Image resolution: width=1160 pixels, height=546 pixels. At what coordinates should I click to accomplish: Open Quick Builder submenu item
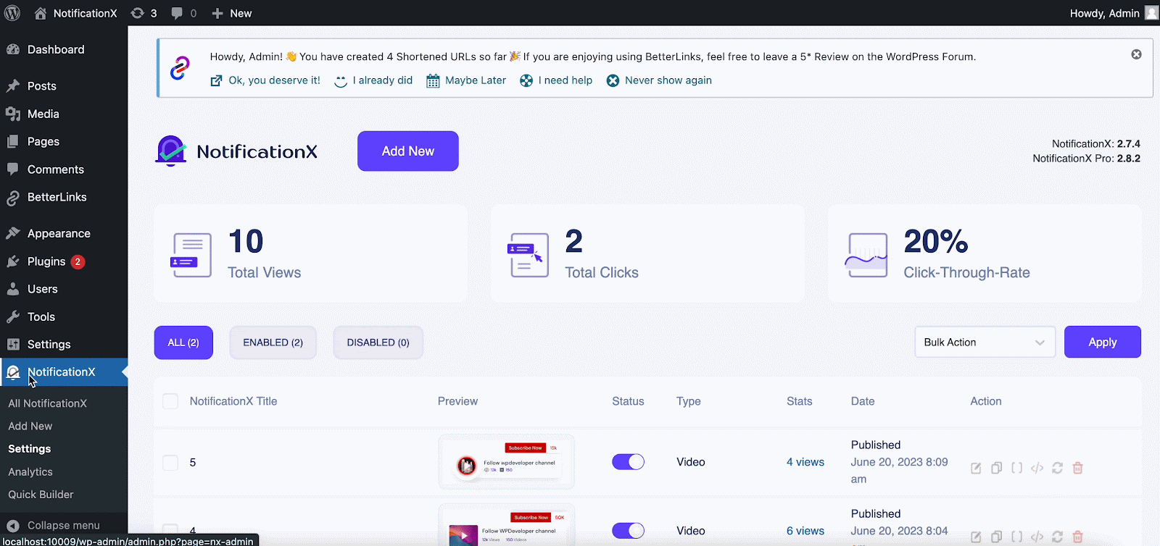click(x=41, y=495)
